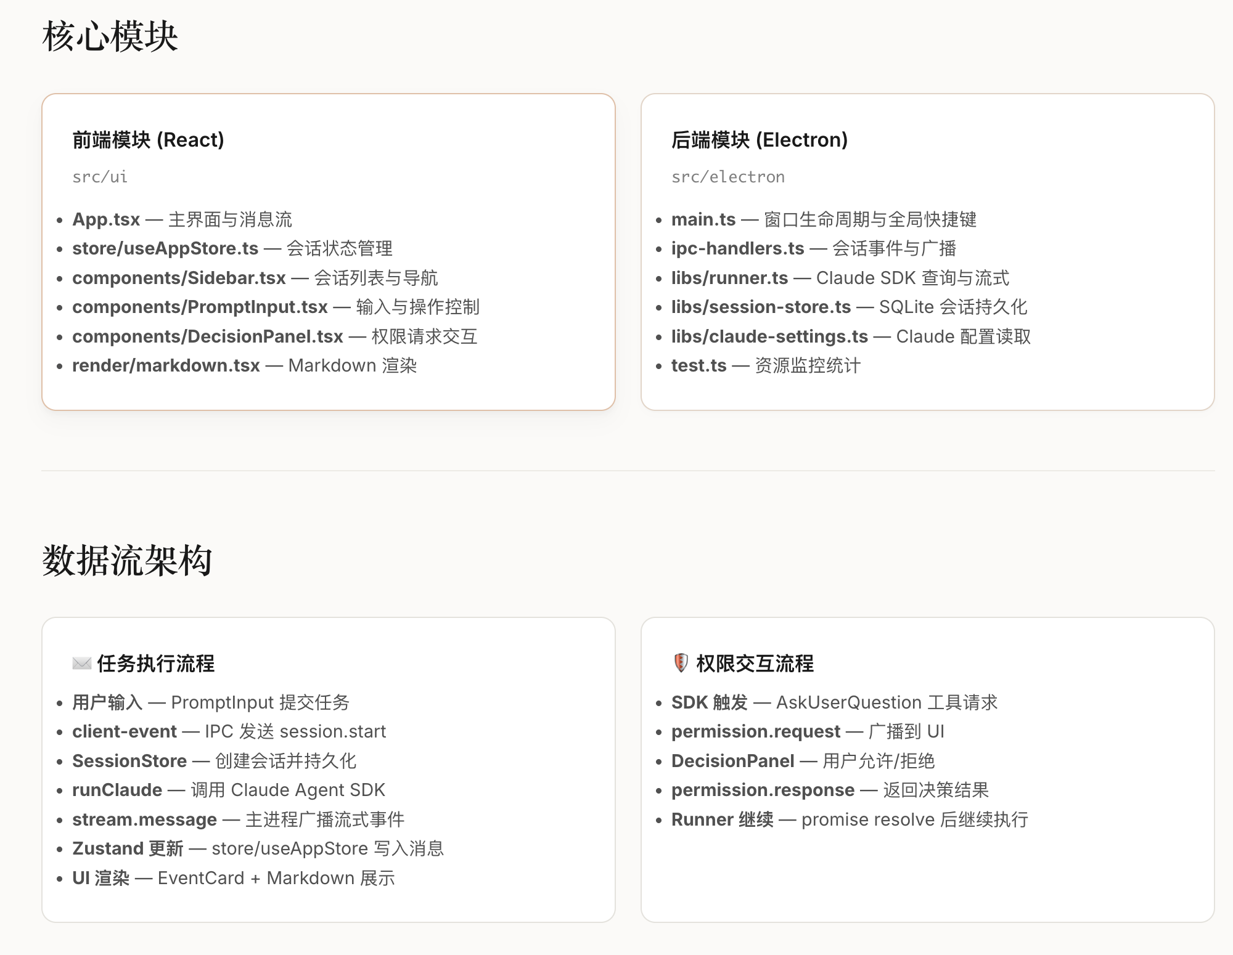Select store/useAppStore.ts list entry
This screenshot has height=955, width=1233.
[165, 248]
